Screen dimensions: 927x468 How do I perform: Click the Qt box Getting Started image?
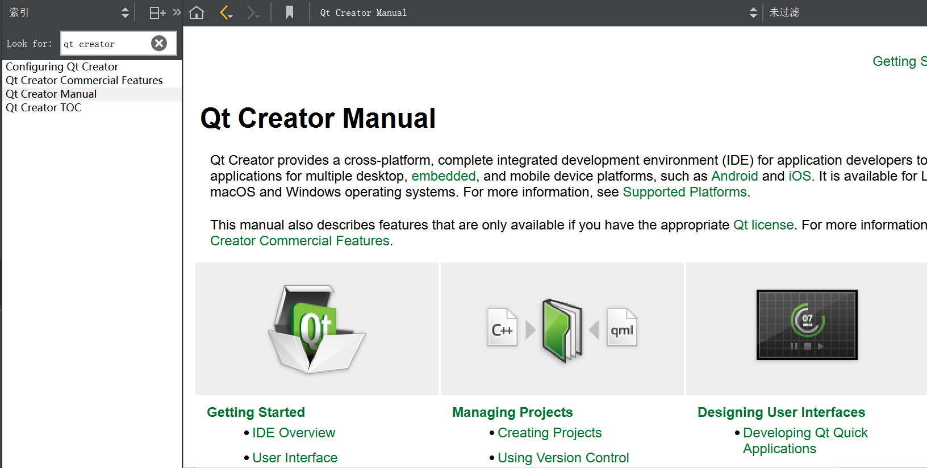point(317,329)
